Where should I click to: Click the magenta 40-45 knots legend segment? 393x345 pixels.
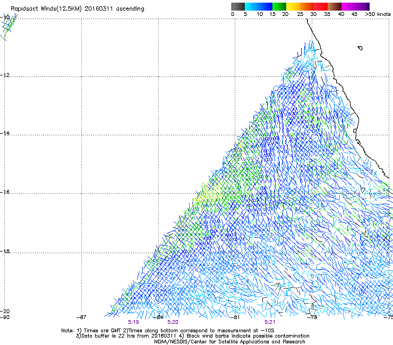point(348,6)
